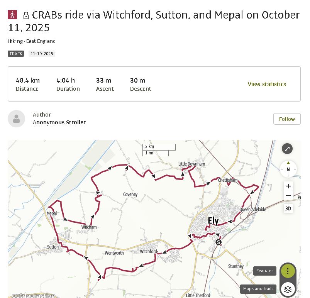Image resolution: width=310 pixels, height=298 pixels.
Task: Click the Anonymous Stroller author name
Action: 59,122
